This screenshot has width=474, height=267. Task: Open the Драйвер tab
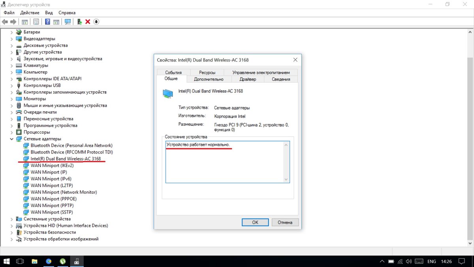(x=248, y=79)
